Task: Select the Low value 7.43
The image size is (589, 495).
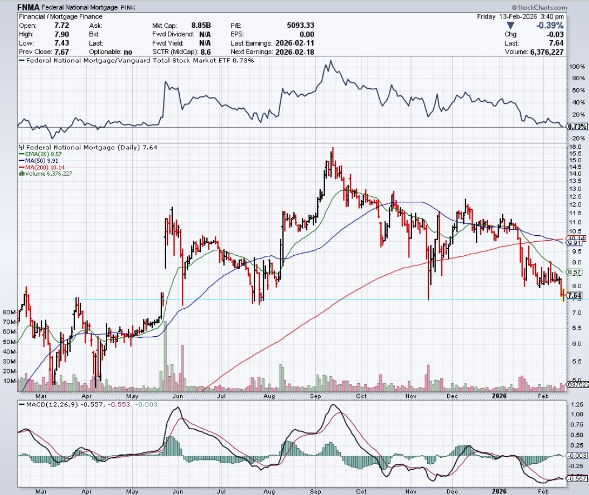Action: click(61, 43)
